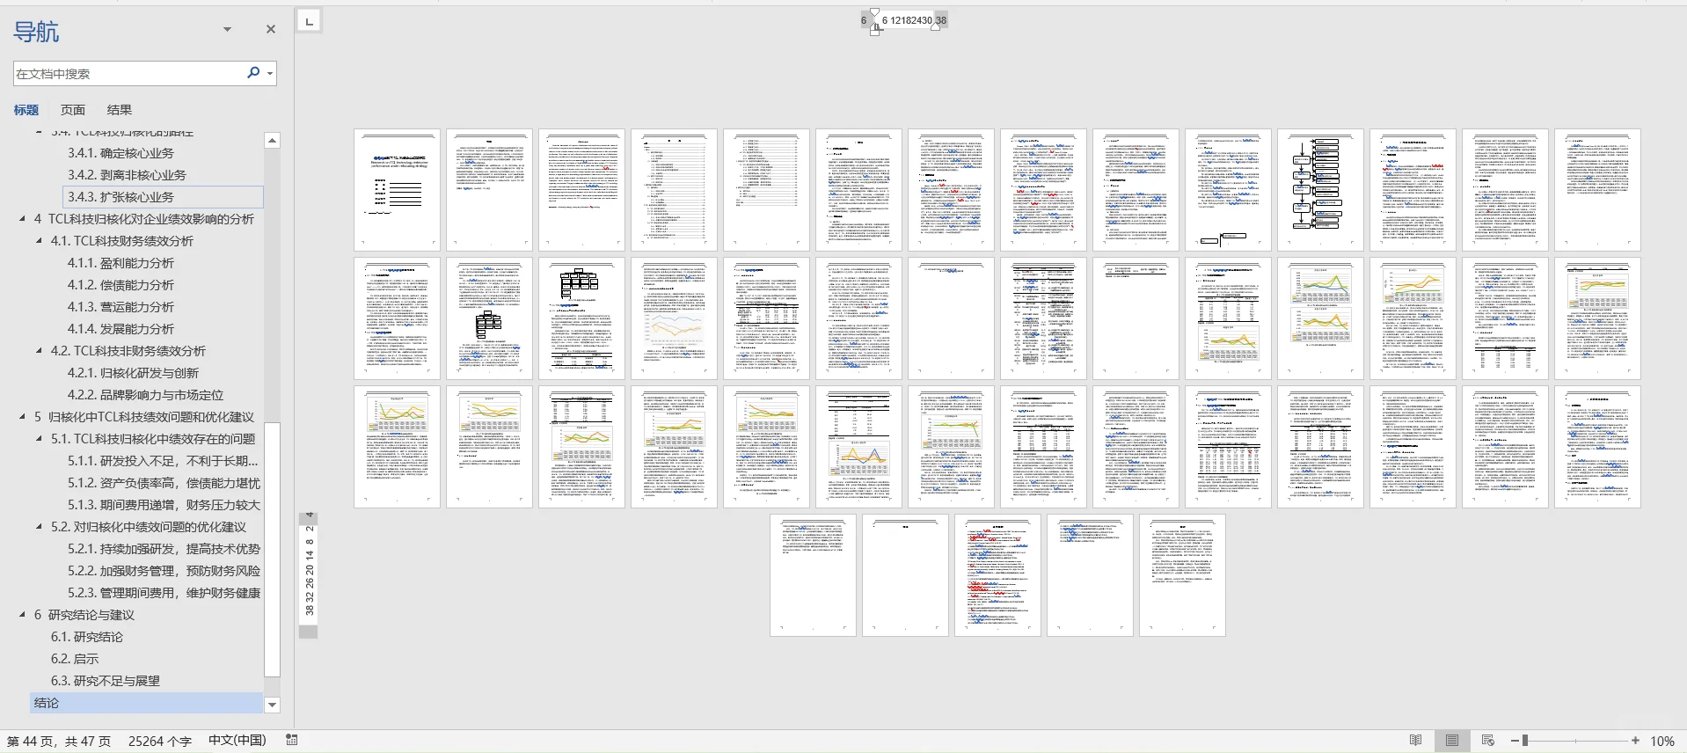Open the search options dropdown arrow

(270, 74)
